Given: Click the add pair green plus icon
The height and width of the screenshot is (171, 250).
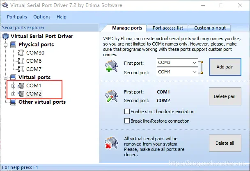Looking at the screenshot, I should tap(111, 66).
